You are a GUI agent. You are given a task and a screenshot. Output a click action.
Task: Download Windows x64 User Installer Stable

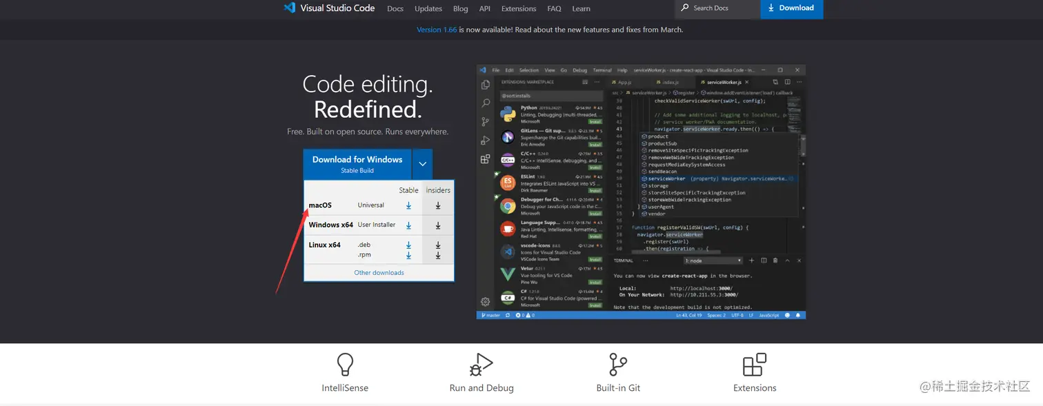pos(408,225)
